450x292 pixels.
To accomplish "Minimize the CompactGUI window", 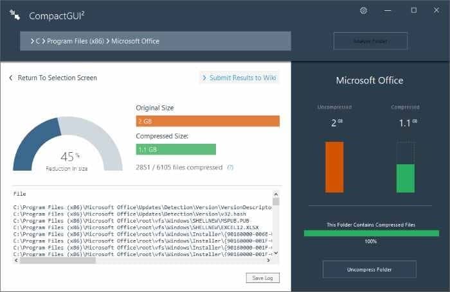I will point(388,11).
